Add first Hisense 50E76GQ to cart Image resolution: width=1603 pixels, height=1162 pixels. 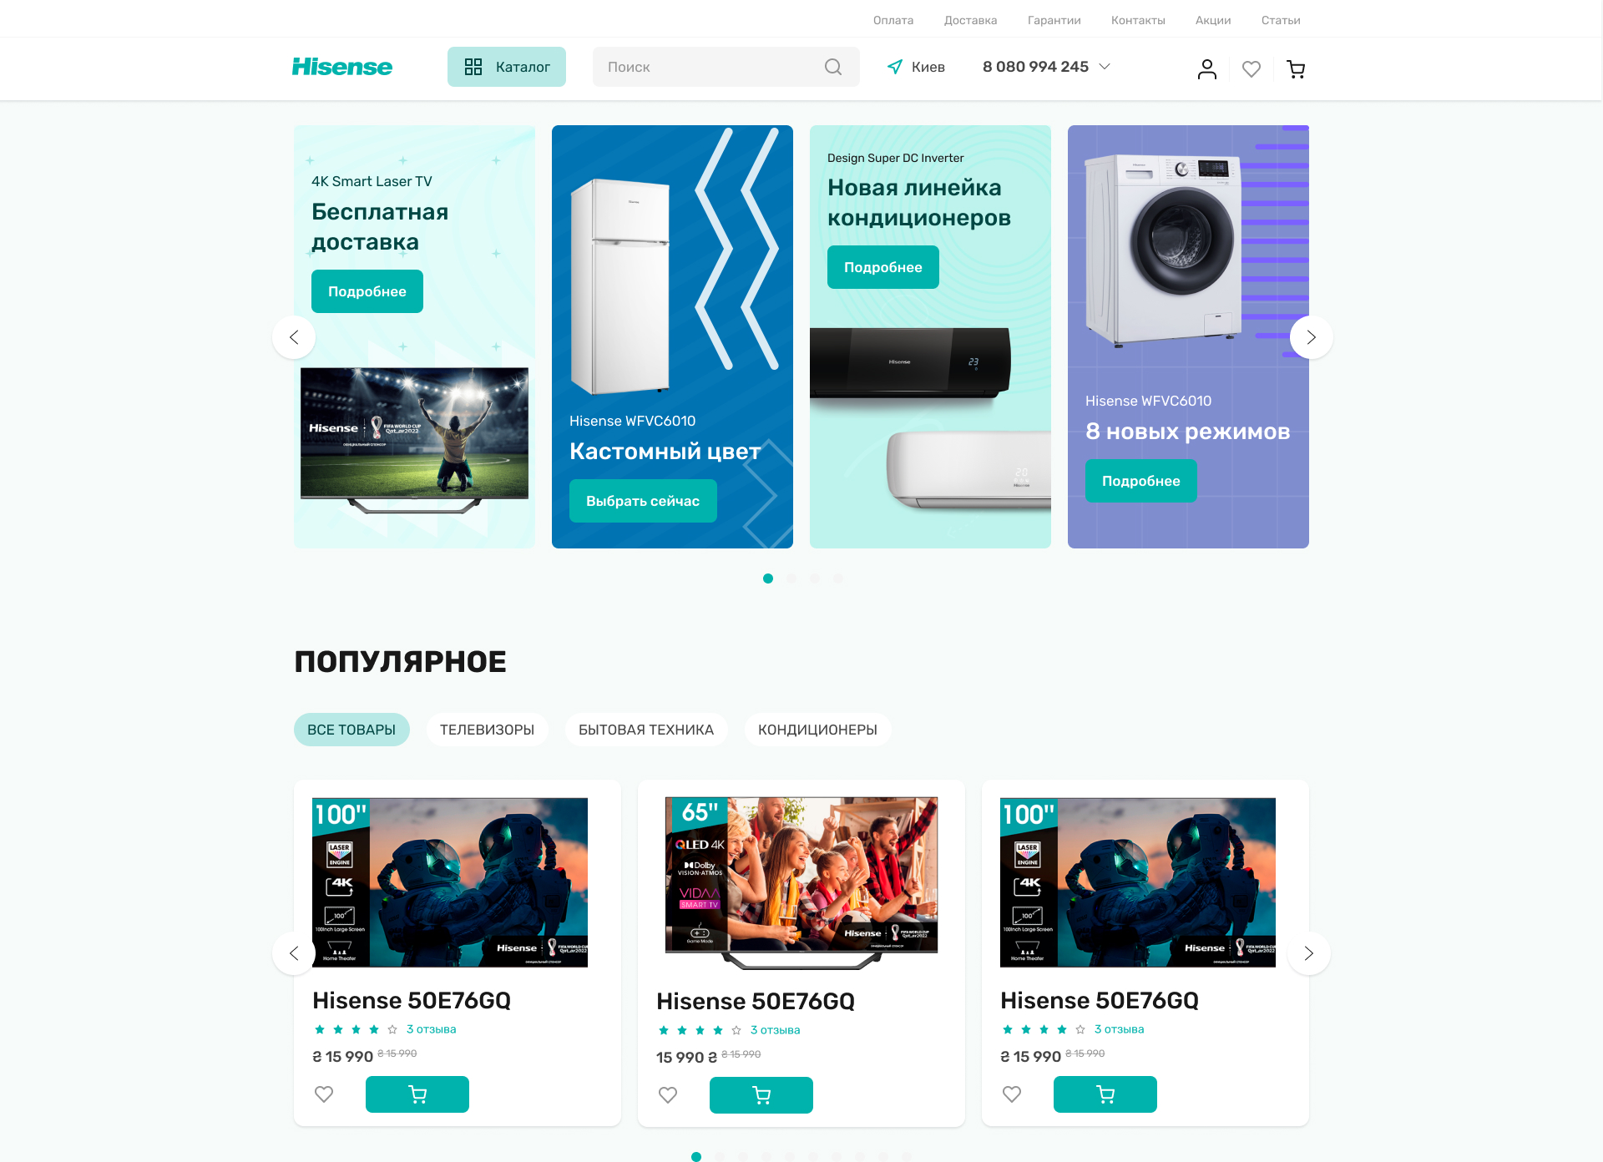point(417,1094)
